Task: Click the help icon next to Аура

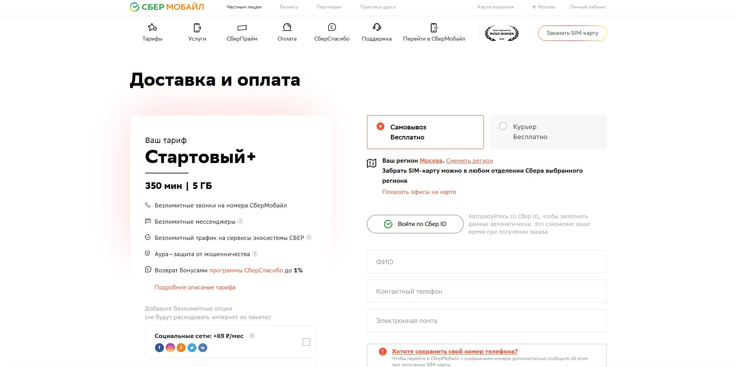Action: [255, 254]
